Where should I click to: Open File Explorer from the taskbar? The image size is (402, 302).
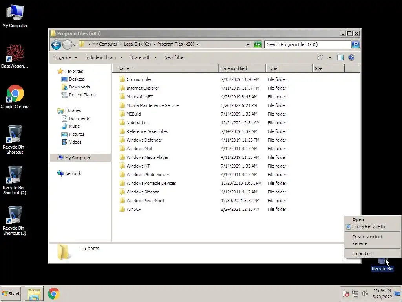tap(34, 294)
